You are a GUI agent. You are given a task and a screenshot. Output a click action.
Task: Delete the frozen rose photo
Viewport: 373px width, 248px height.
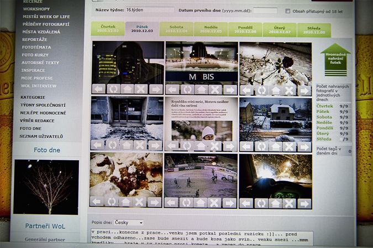(x=289, y=90)
